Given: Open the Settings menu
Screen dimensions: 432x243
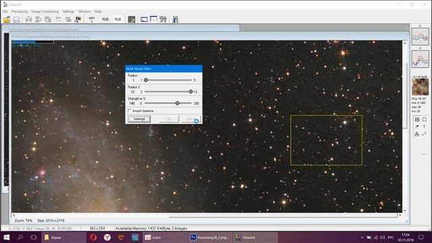Looking at the screenshot, I should (68, 11).
